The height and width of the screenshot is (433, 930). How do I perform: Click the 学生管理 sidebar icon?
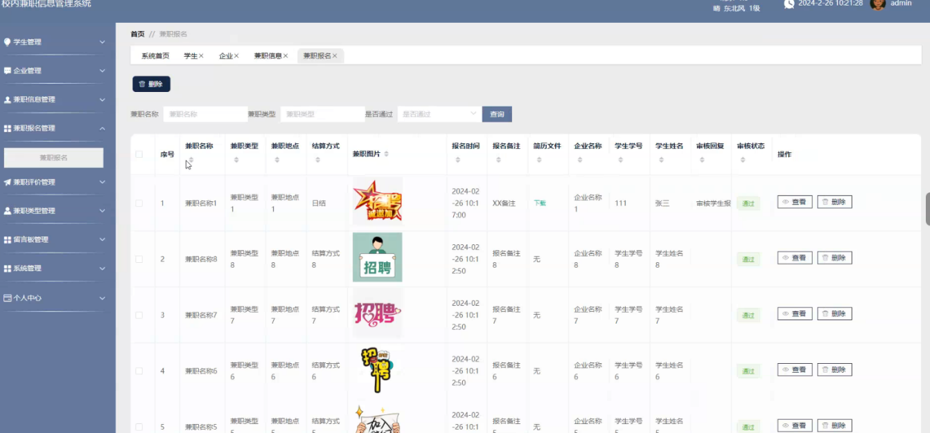pyautogui.click(x=8, y=42)
